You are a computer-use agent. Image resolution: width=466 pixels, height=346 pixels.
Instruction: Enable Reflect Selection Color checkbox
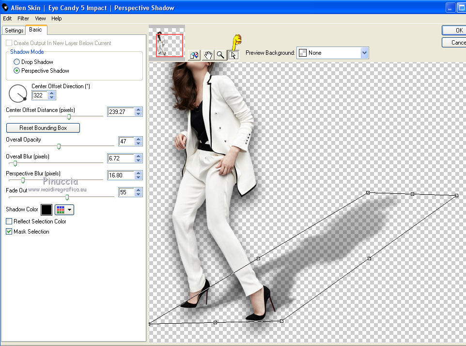coord(9,221)
